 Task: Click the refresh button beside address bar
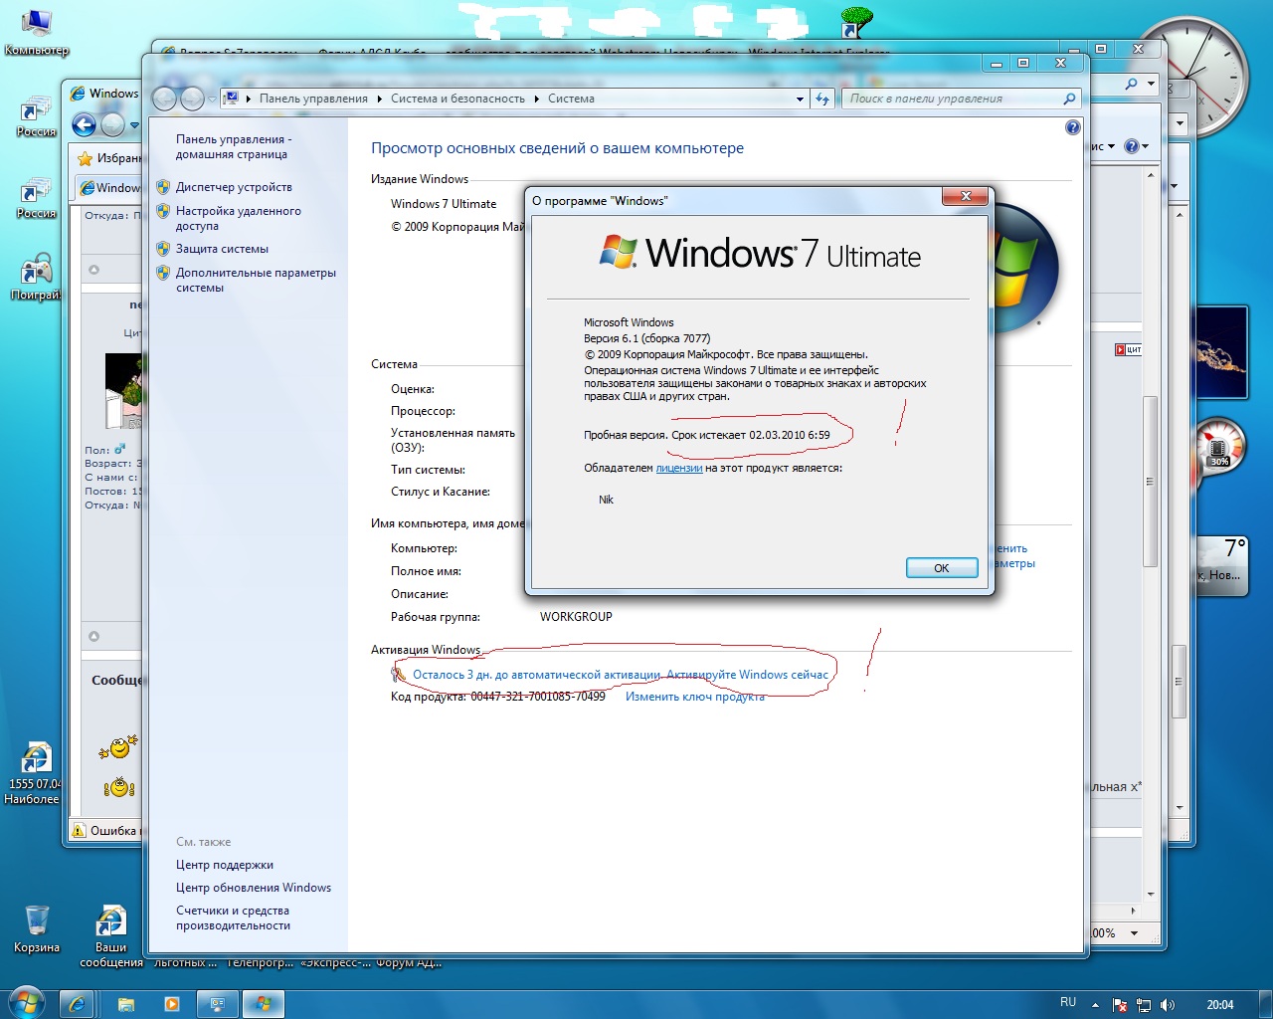[822, 99]
